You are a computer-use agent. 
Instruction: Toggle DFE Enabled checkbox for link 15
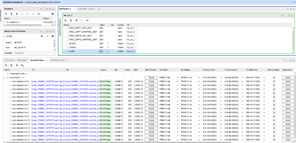point(274,140)
